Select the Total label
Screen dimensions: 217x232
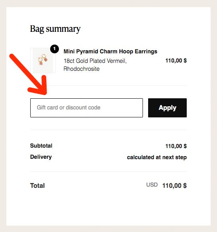(x=37, y=185)
